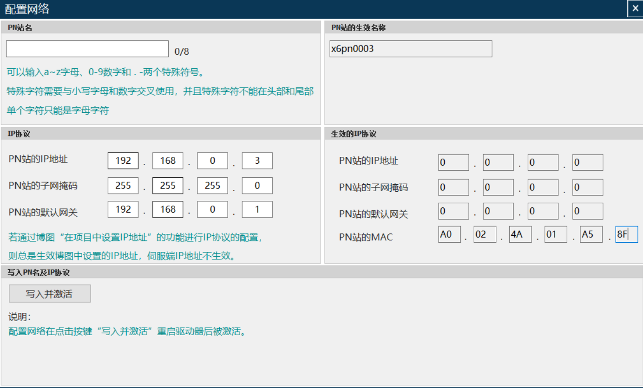Viewport: 643px width, 388px height.
Task: Click first octet of 生效的IP协议 IP address
Action: tap(453, 163)
